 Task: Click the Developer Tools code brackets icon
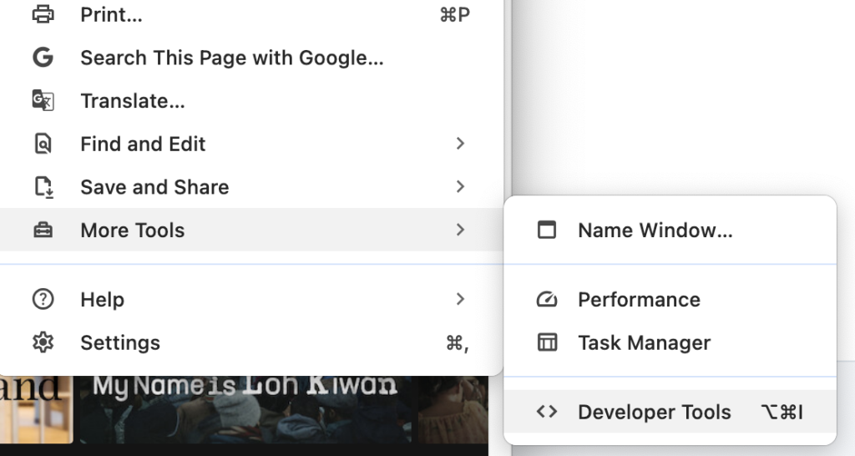[547, 411]
